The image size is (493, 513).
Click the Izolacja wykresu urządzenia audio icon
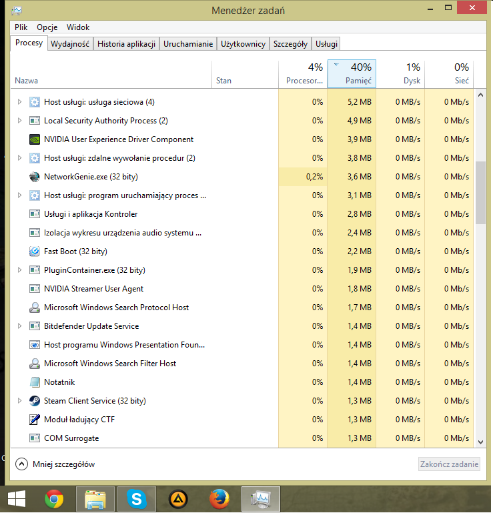35,233
